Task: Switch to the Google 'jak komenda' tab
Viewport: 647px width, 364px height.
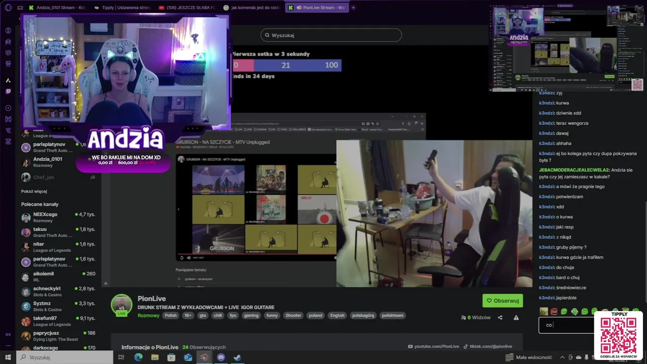Action: coord(252,8)
